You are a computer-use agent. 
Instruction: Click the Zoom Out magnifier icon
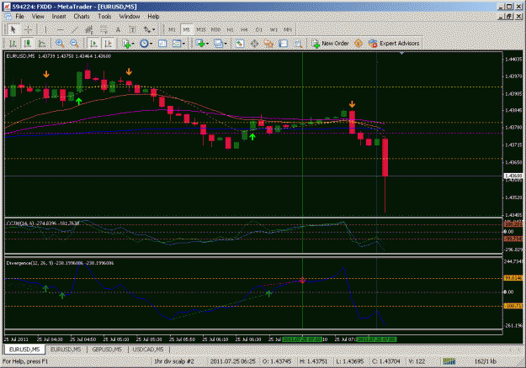[x=74, y=43]
